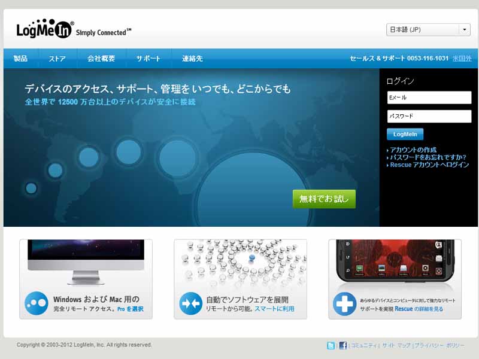Follow the Rescue の詳細を見る link
The image size is (479, 359).
pyautogui.click(x=419, y=309)
